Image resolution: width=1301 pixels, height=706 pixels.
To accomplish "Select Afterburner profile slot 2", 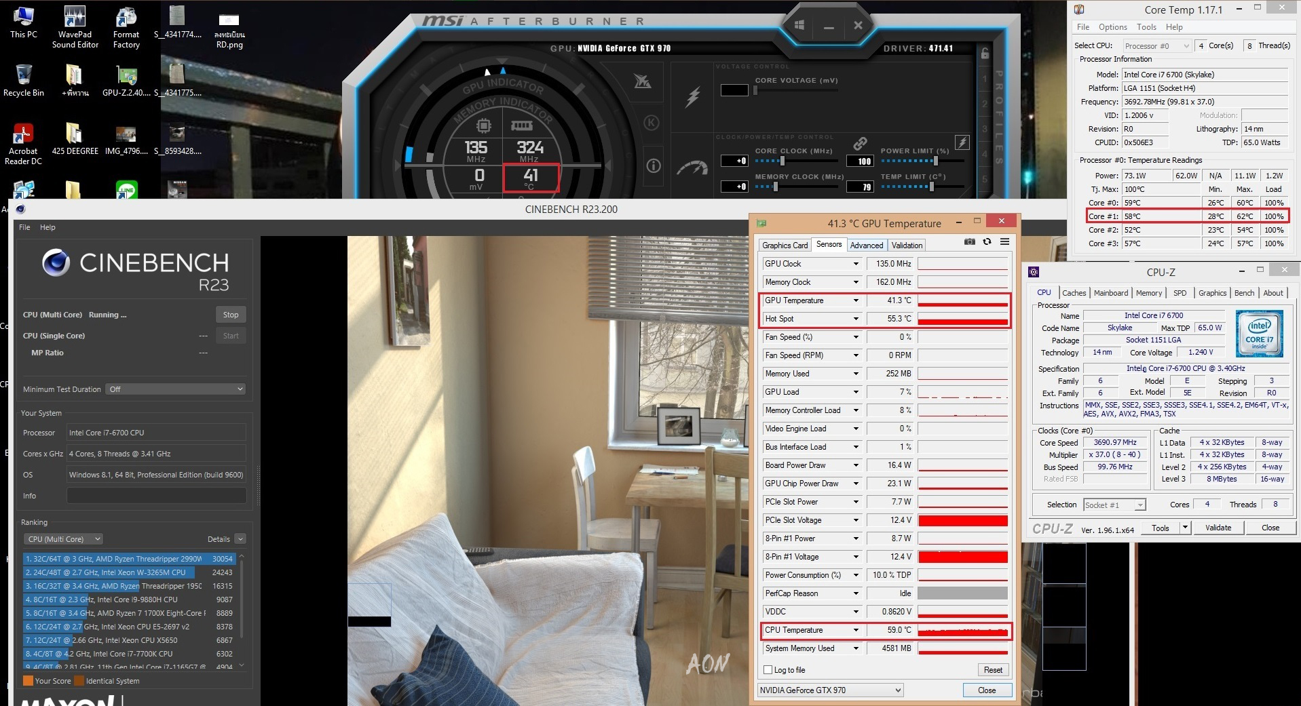I will click(985, 104).
